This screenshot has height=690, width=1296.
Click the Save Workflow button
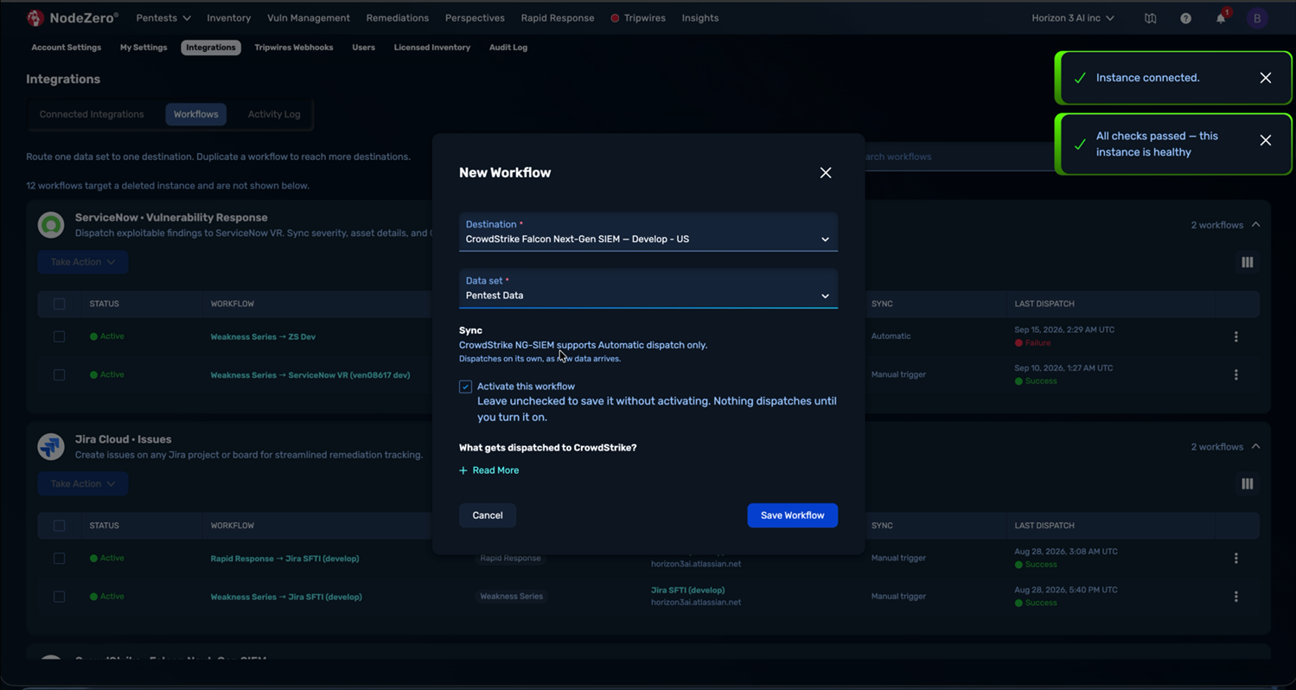792,515
